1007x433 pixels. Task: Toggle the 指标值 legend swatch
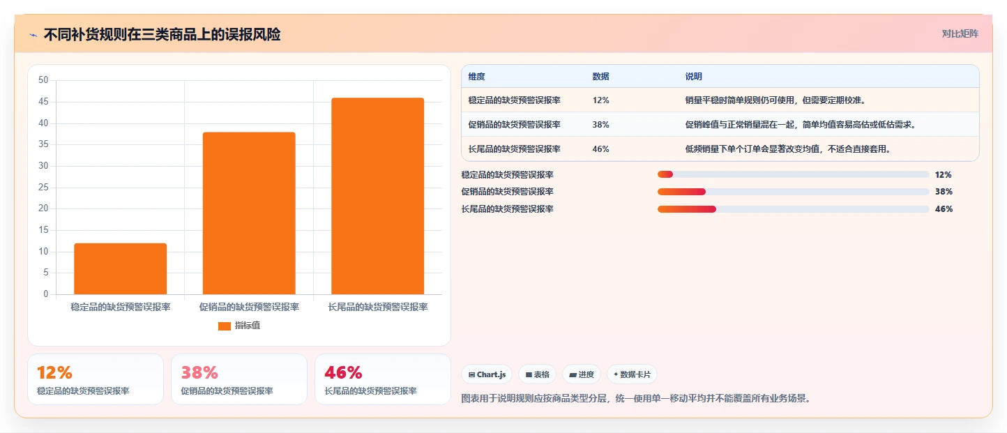(x=225, y=326)
